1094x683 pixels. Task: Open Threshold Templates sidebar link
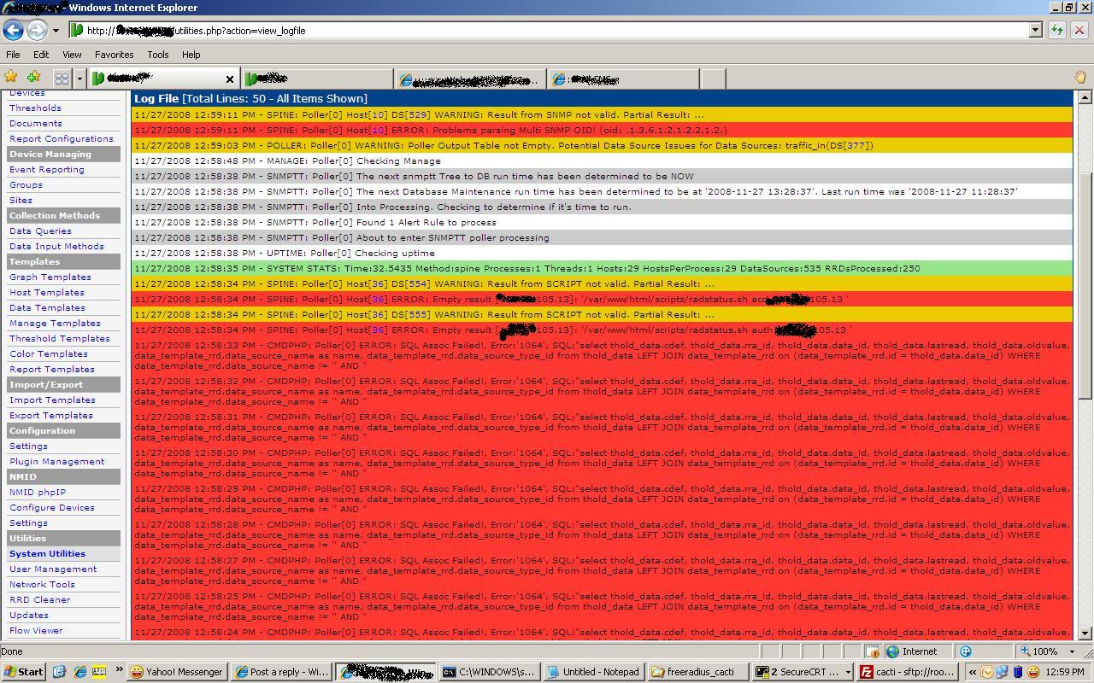60,339
